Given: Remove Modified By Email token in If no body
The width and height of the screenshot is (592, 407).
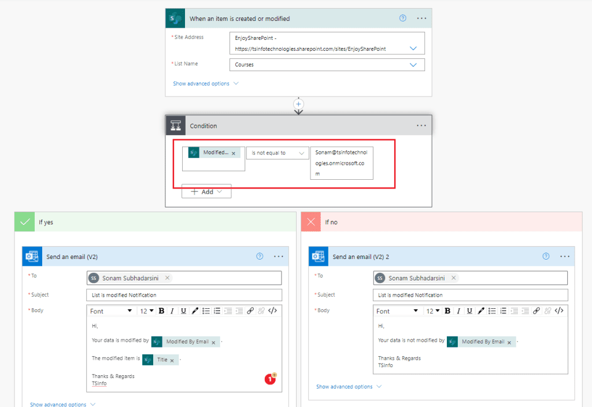Looking at the screenshot, I should click(509, 342).
